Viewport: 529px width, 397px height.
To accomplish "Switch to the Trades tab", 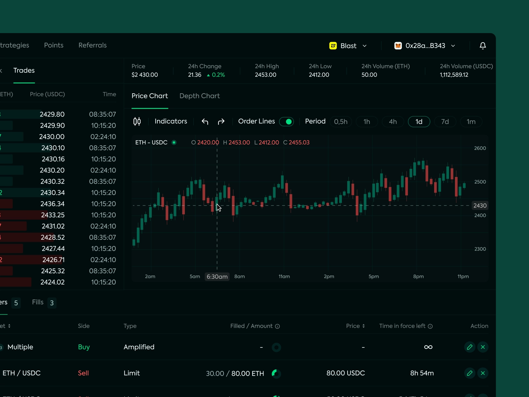I will click(x=24, y=70).
